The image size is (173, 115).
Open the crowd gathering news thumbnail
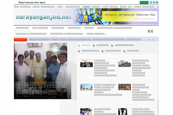(x=86, y=63)
